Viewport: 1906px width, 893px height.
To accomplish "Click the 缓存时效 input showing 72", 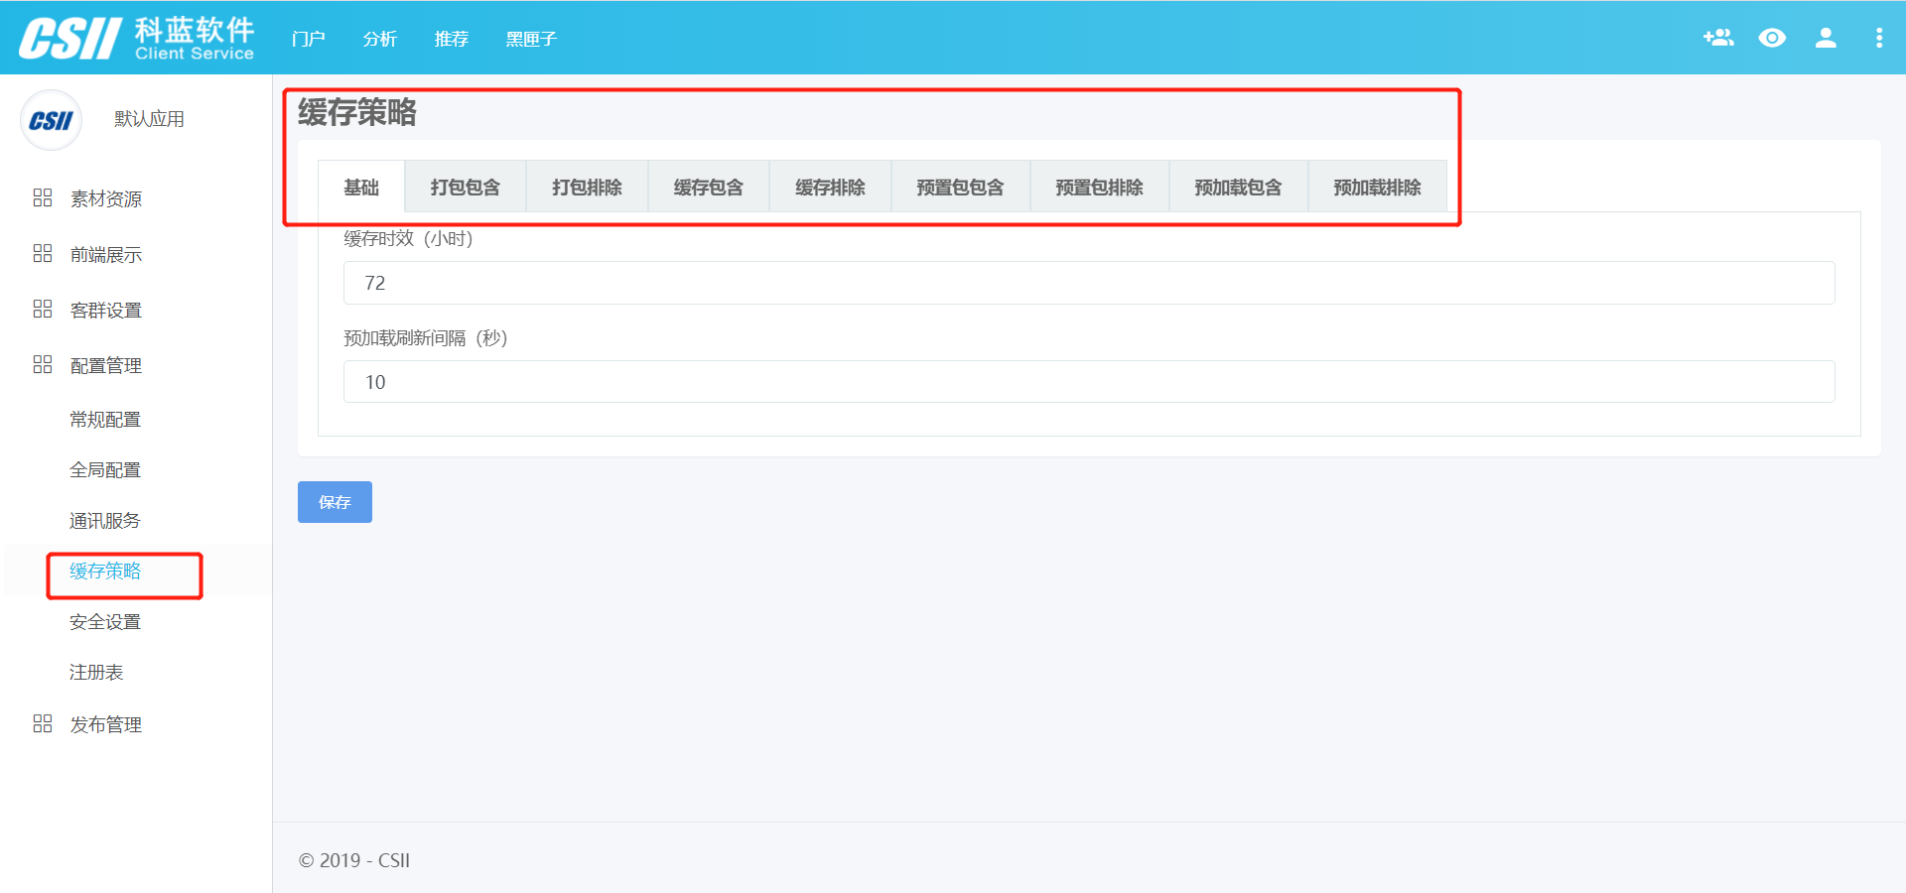I will (x=1089, y=283).
